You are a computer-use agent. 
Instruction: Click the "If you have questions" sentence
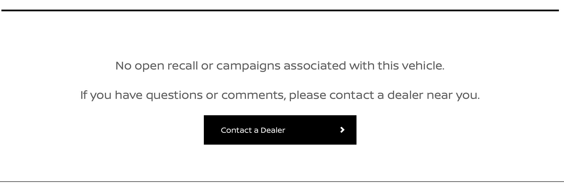point(280,95)
